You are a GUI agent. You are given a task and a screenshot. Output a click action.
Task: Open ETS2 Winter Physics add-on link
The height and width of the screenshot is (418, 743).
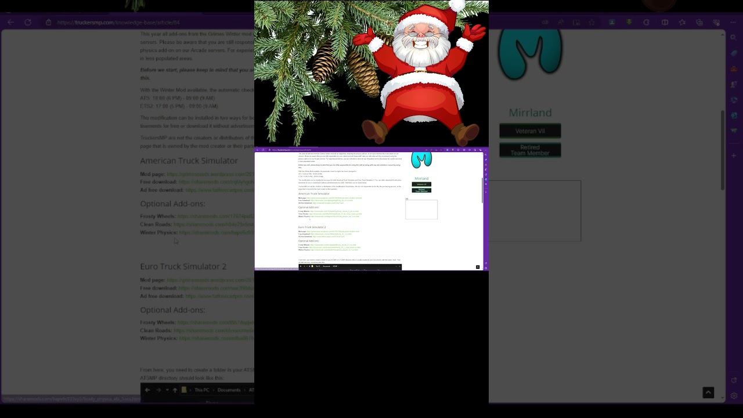click(334, 250)
